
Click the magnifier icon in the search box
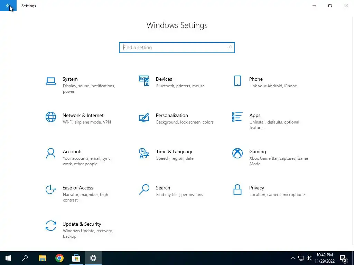(x=230, y=48)
